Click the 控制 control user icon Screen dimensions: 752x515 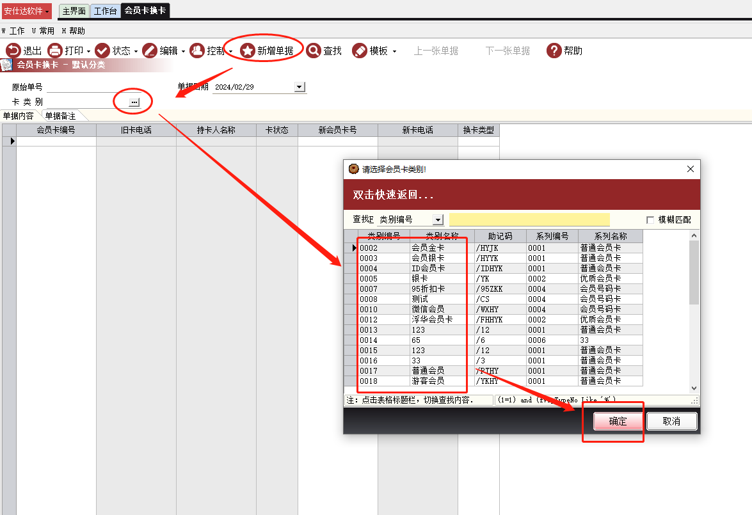[197, 51]
